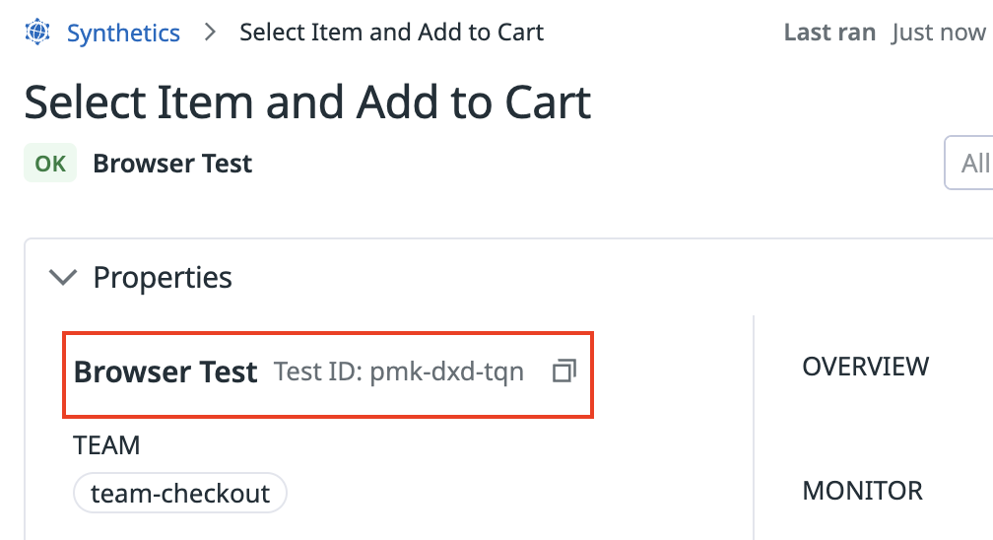Open the partially visible All dropdown

[x=969, y=163]
